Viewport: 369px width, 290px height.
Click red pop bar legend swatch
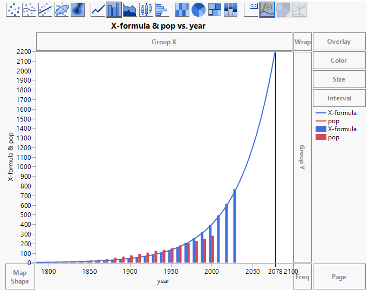coord(320,138)
